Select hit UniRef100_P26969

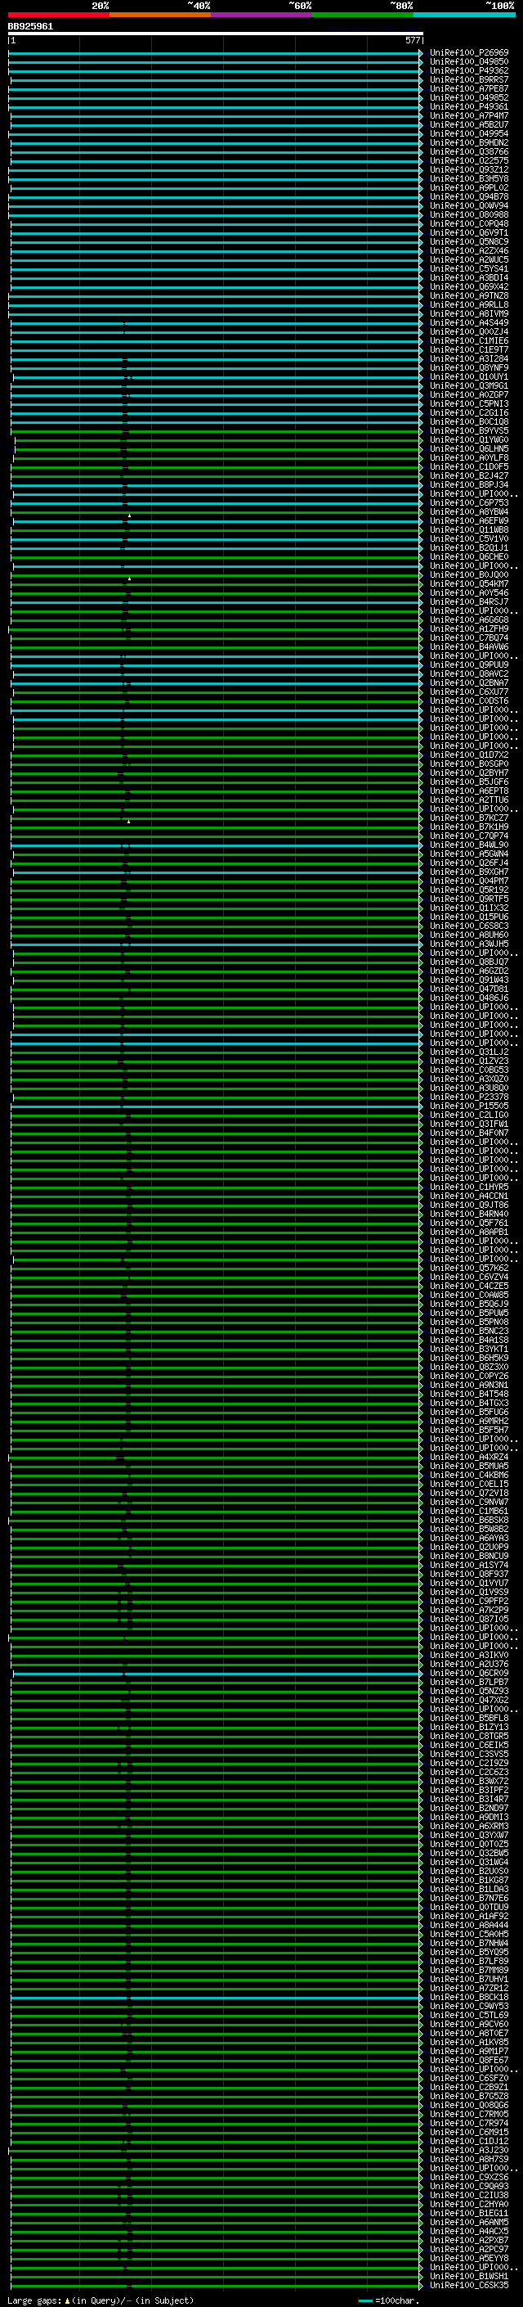469,53
